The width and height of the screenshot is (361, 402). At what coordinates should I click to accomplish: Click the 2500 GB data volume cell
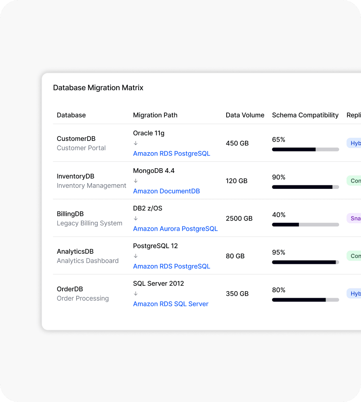click(x=239, y=219)
